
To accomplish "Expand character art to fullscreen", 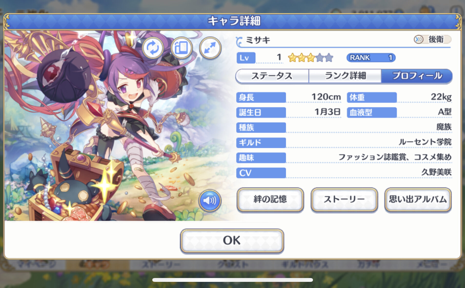I will (210, 48).
